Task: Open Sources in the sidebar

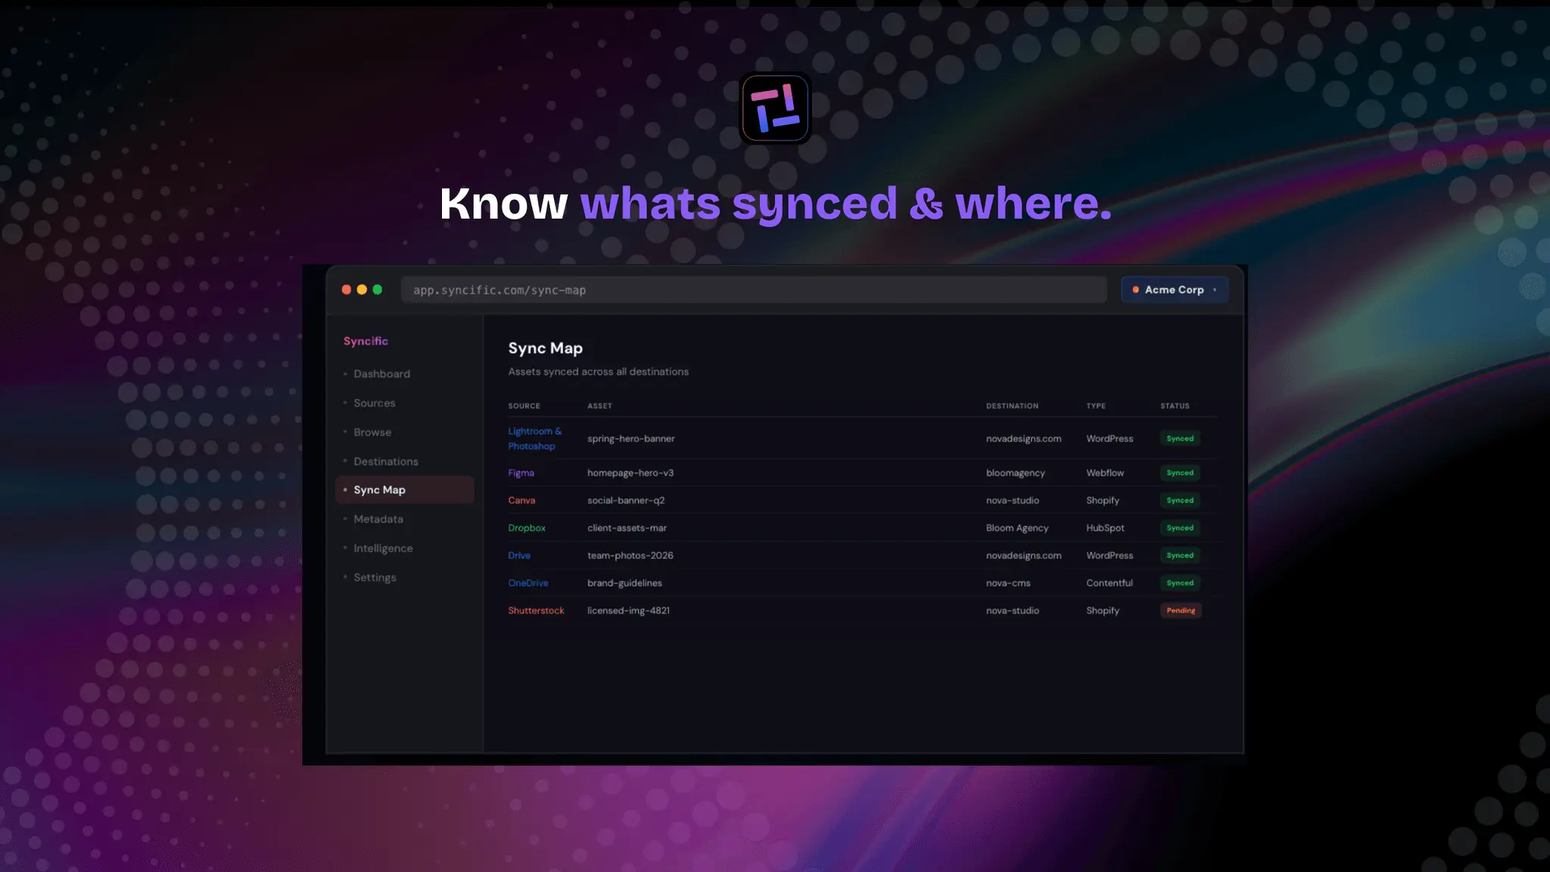Action: [x=374, y=403]
